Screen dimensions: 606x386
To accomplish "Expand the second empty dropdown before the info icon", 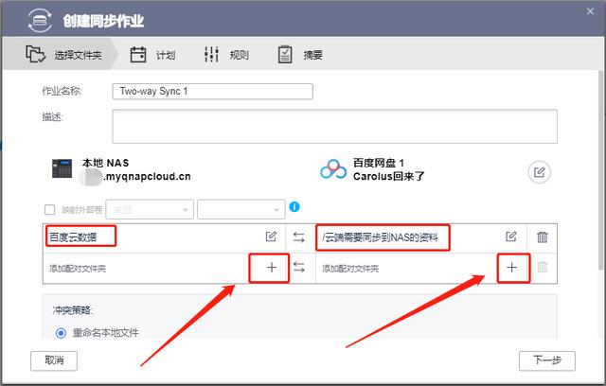I will tap(241, 209).
